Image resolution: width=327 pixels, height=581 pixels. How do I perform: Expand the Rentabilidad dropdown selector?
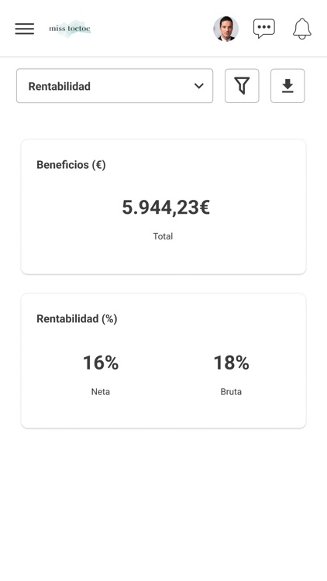115,85
